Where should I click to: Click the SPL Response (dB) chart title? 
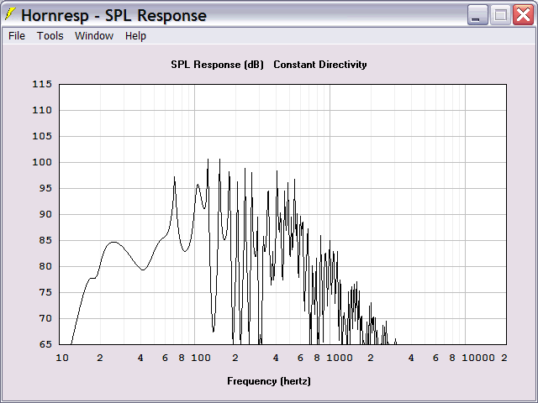tap(217, 65)
